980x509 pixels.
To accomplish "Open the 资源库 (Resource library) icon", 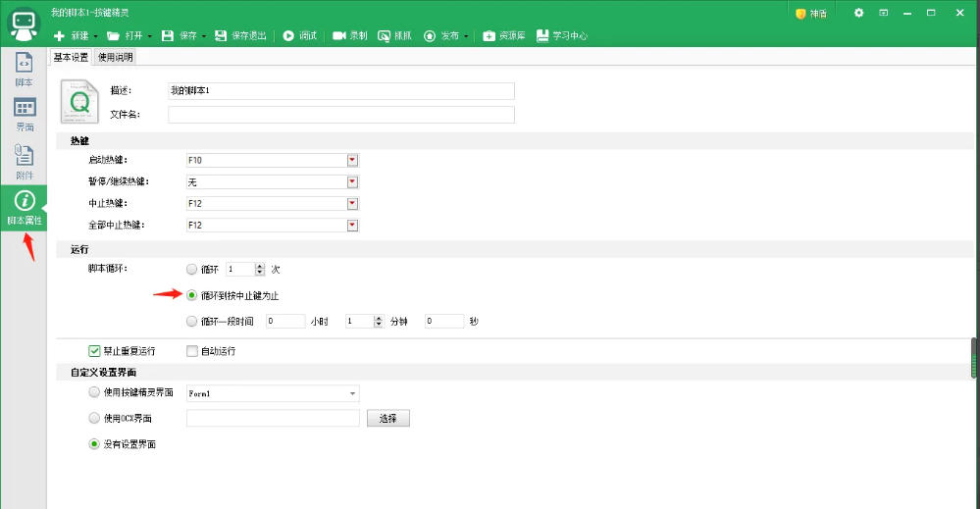I will [x=489, y=35].
